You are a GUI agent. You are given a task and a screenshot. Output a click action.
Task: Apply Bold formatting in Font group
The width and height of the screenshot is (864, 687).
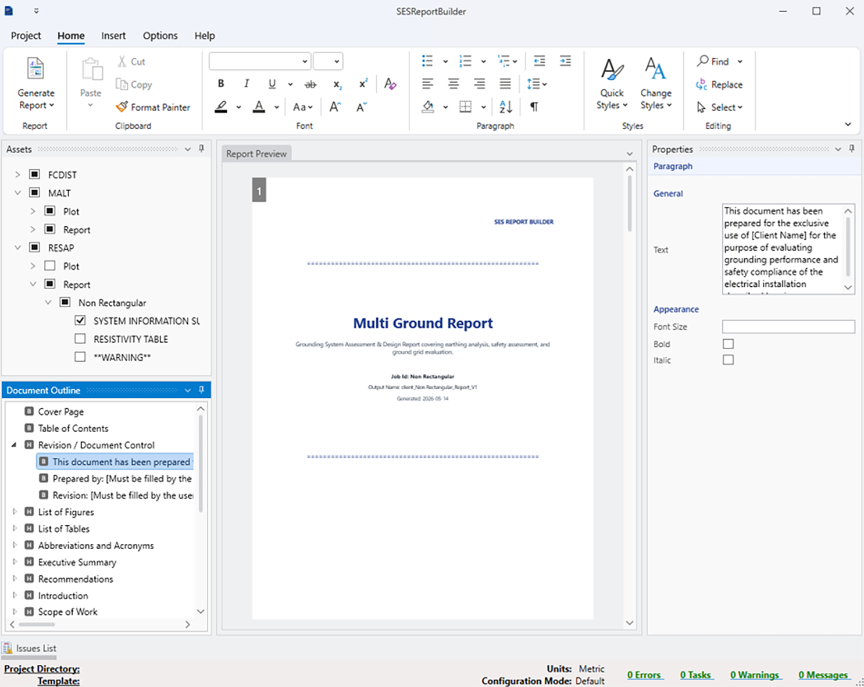coord(221,84)
